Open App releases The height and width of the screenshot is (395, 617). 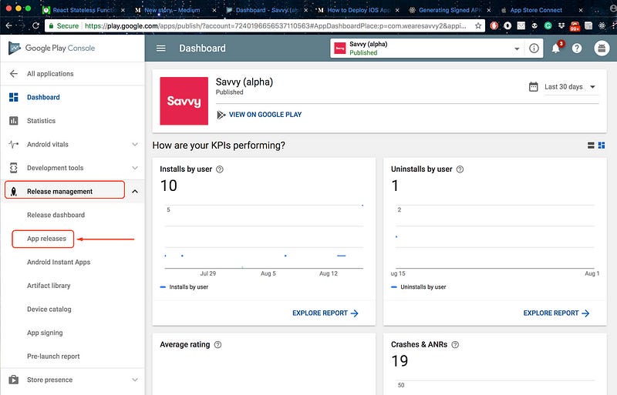tap(46, 239)
